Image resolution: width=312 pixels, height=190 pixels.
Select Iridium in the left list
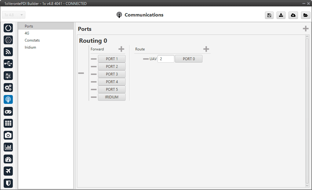[x=31, y=47]
